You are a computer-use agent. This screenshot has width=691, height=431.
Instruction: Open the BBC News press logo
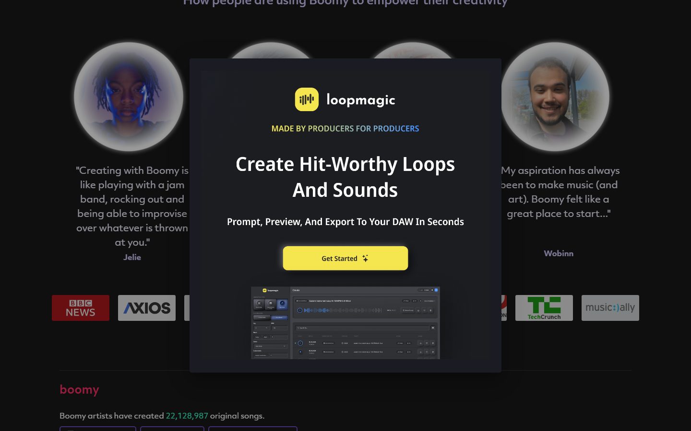(81, 308)
